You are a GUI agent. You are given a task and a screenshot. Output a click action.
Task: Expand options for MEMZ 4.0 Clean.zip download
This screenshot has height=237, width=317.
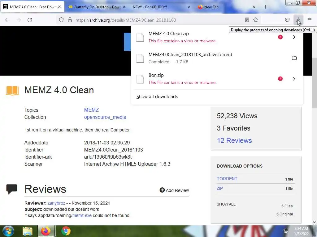coord(294,37)
